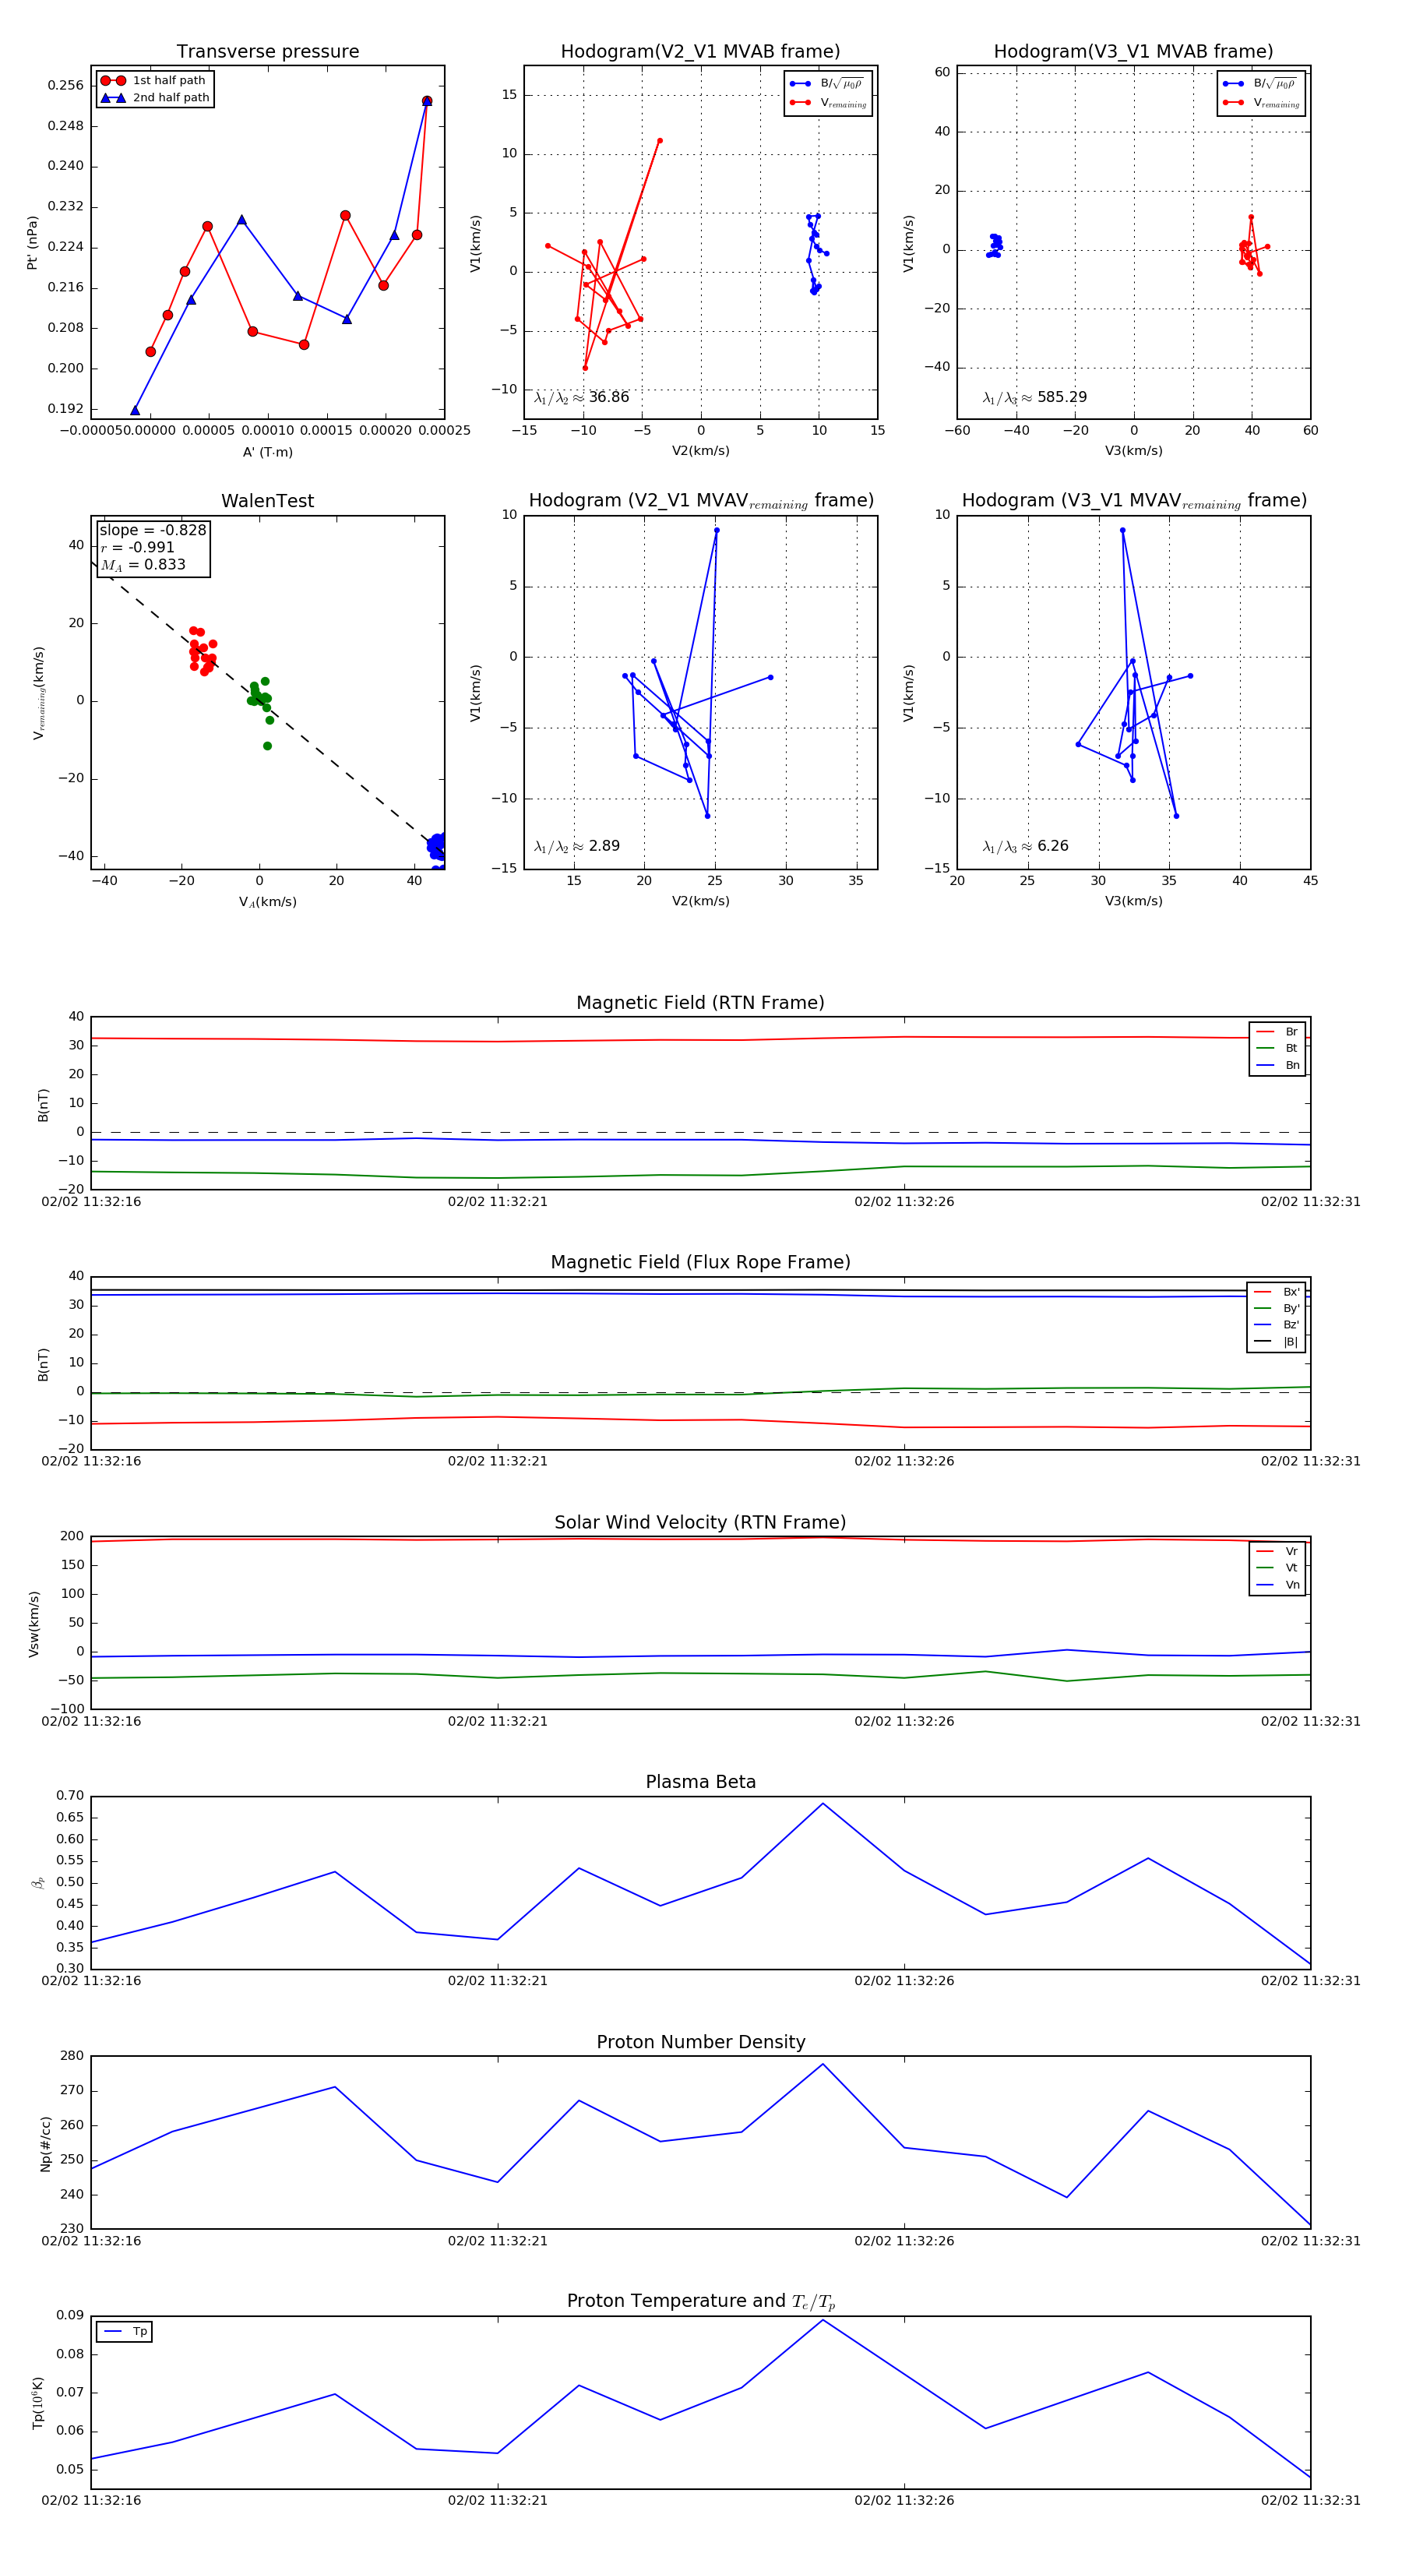1402x2571 pixels.
Task: Click the 'Vsw(km/s)' axis label
Action: [x=34, y=1624]
